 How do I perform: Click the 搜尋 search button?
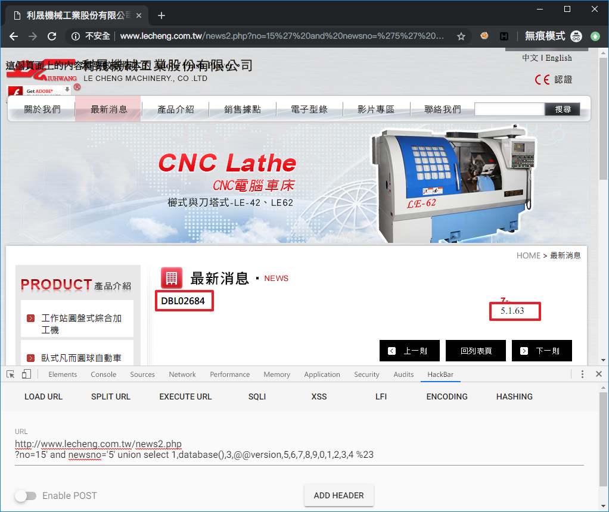click(x=563, y=110)
